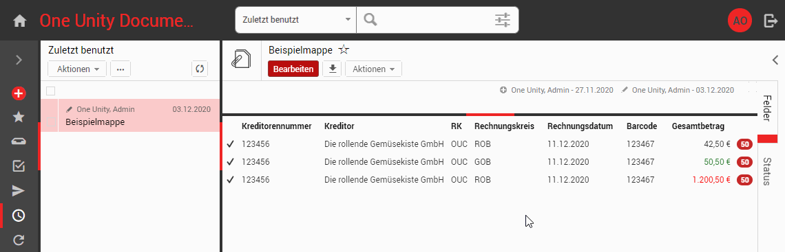Click the logout icon in header
The image size is (785, 252).
(771, 21)
